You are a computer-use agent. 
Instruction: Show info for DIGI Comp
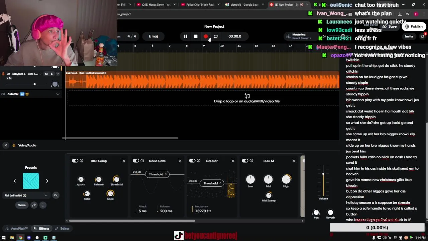coord(81,161)
